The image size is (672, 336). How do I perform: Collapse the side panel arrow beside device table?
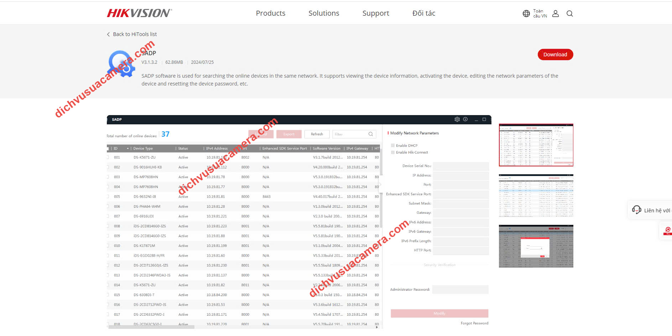[x=380, y=185]
